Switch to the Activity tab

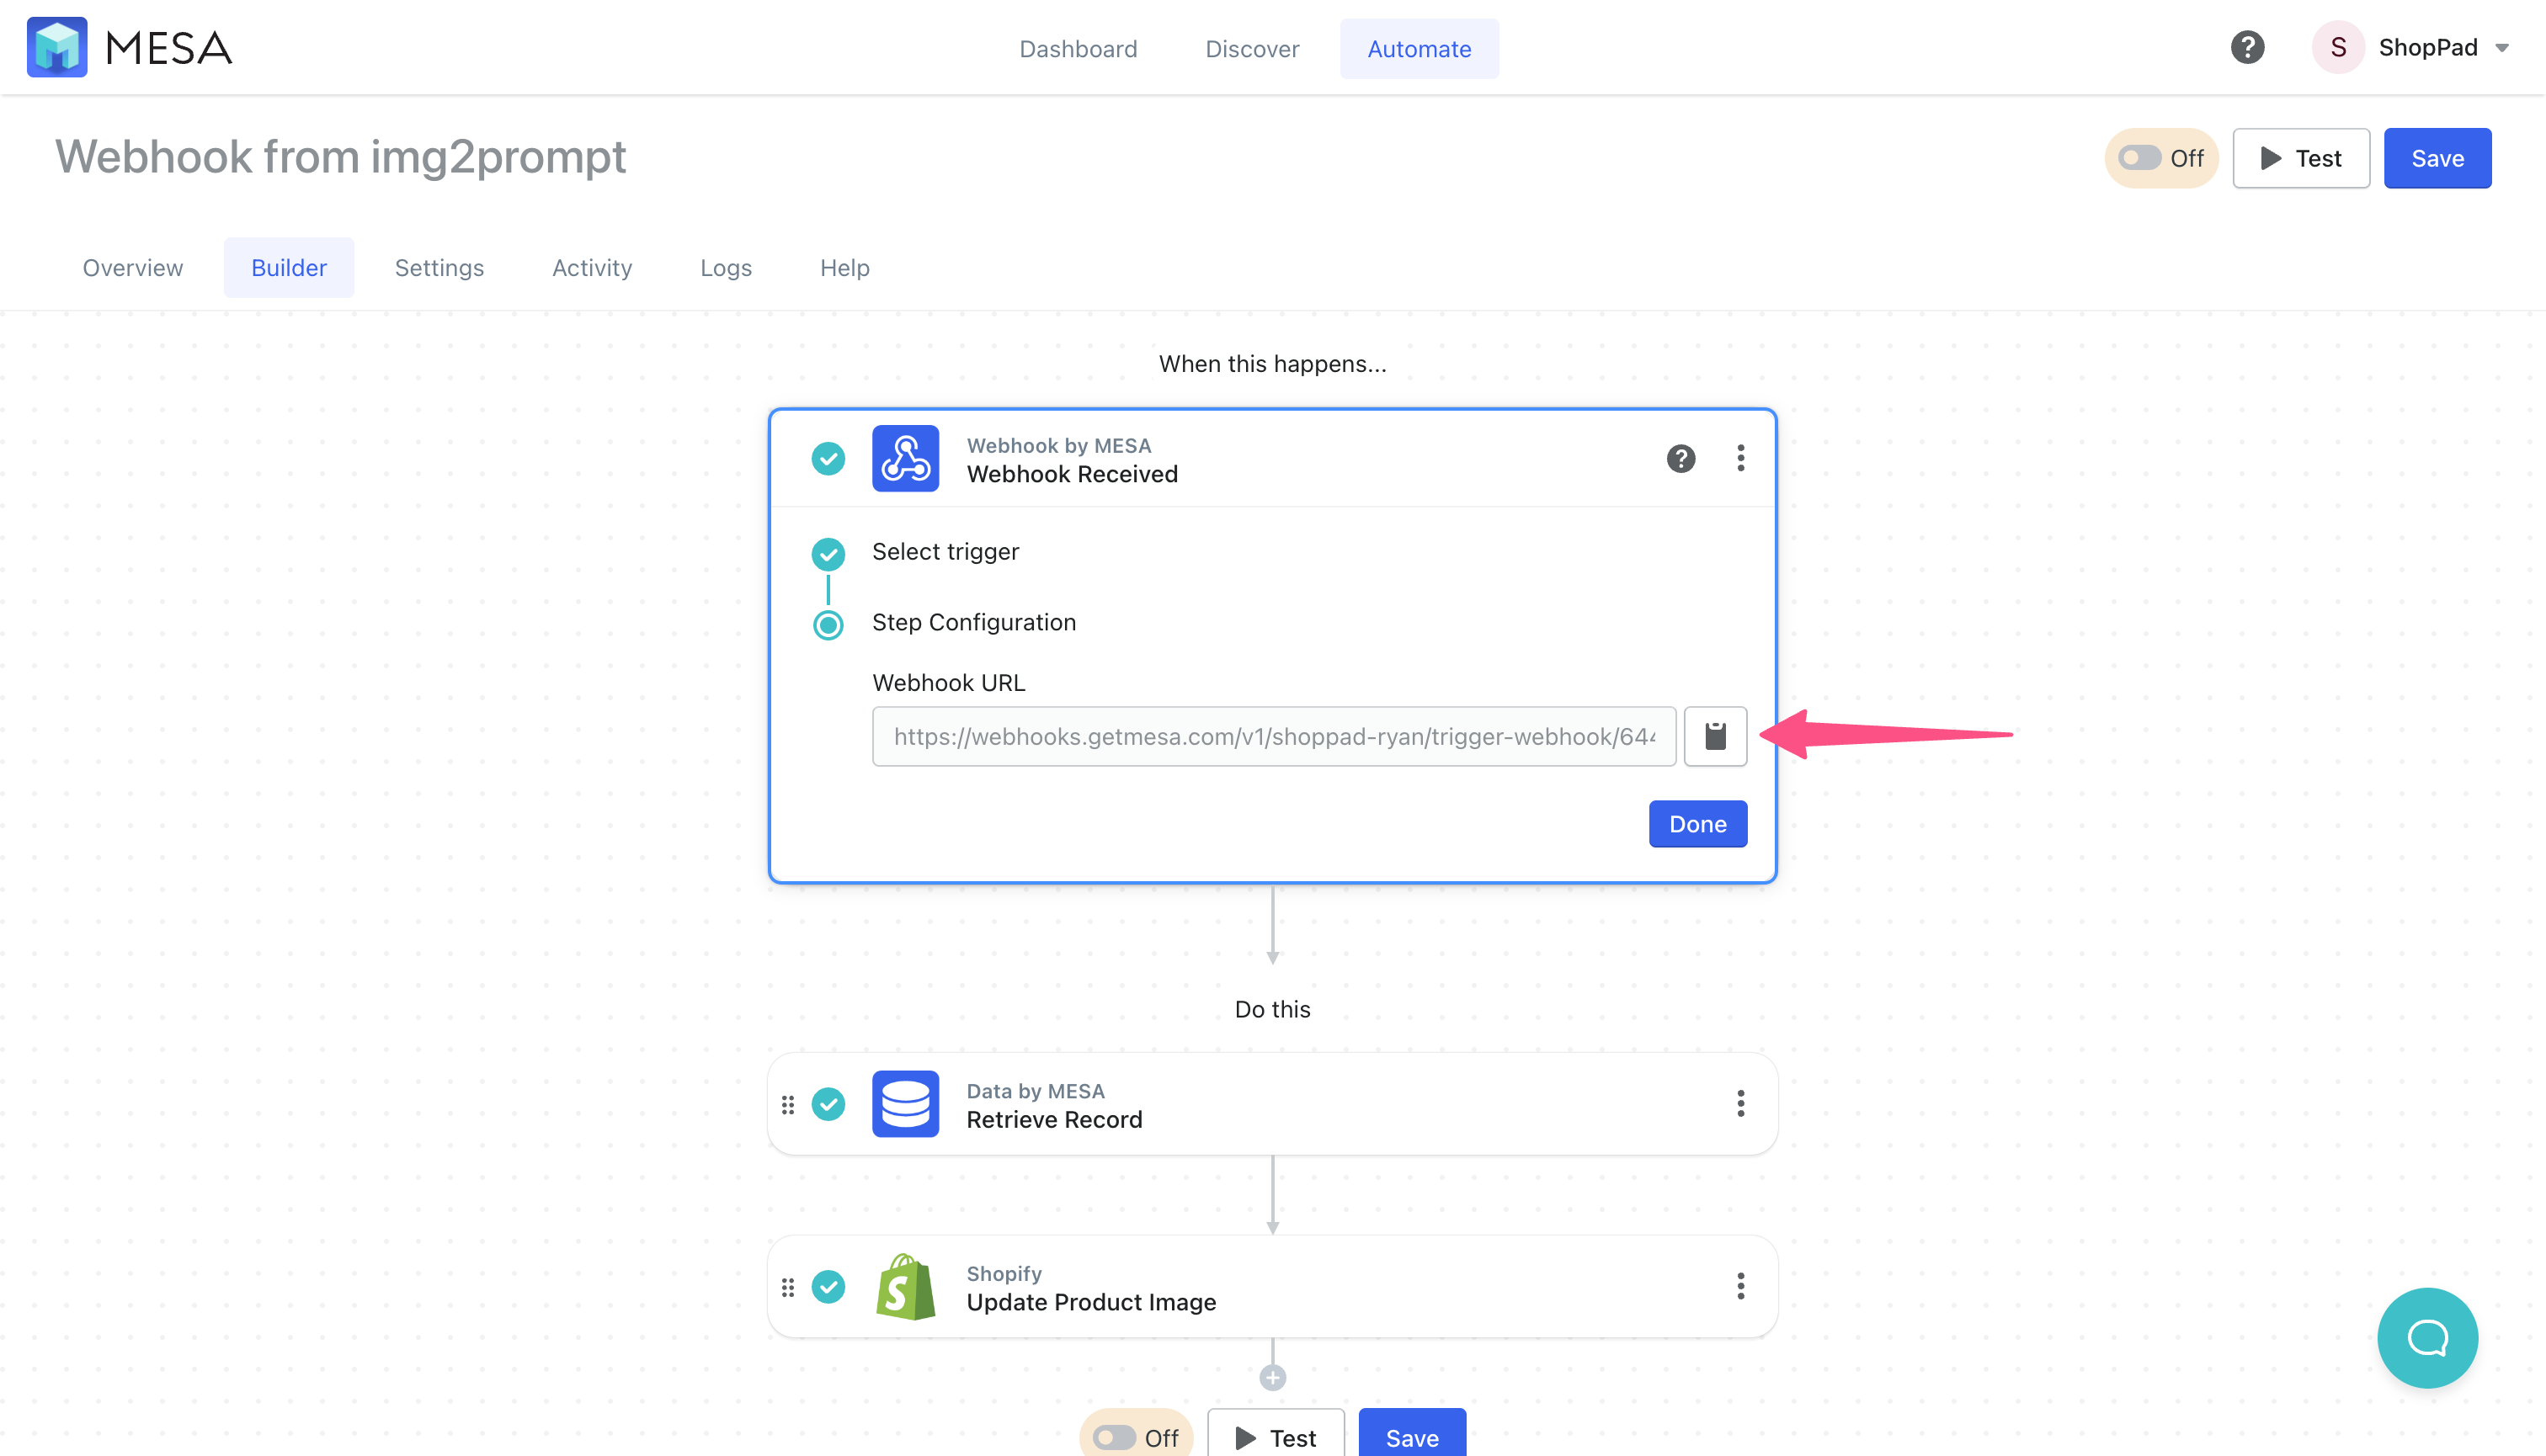pos(591,267)
